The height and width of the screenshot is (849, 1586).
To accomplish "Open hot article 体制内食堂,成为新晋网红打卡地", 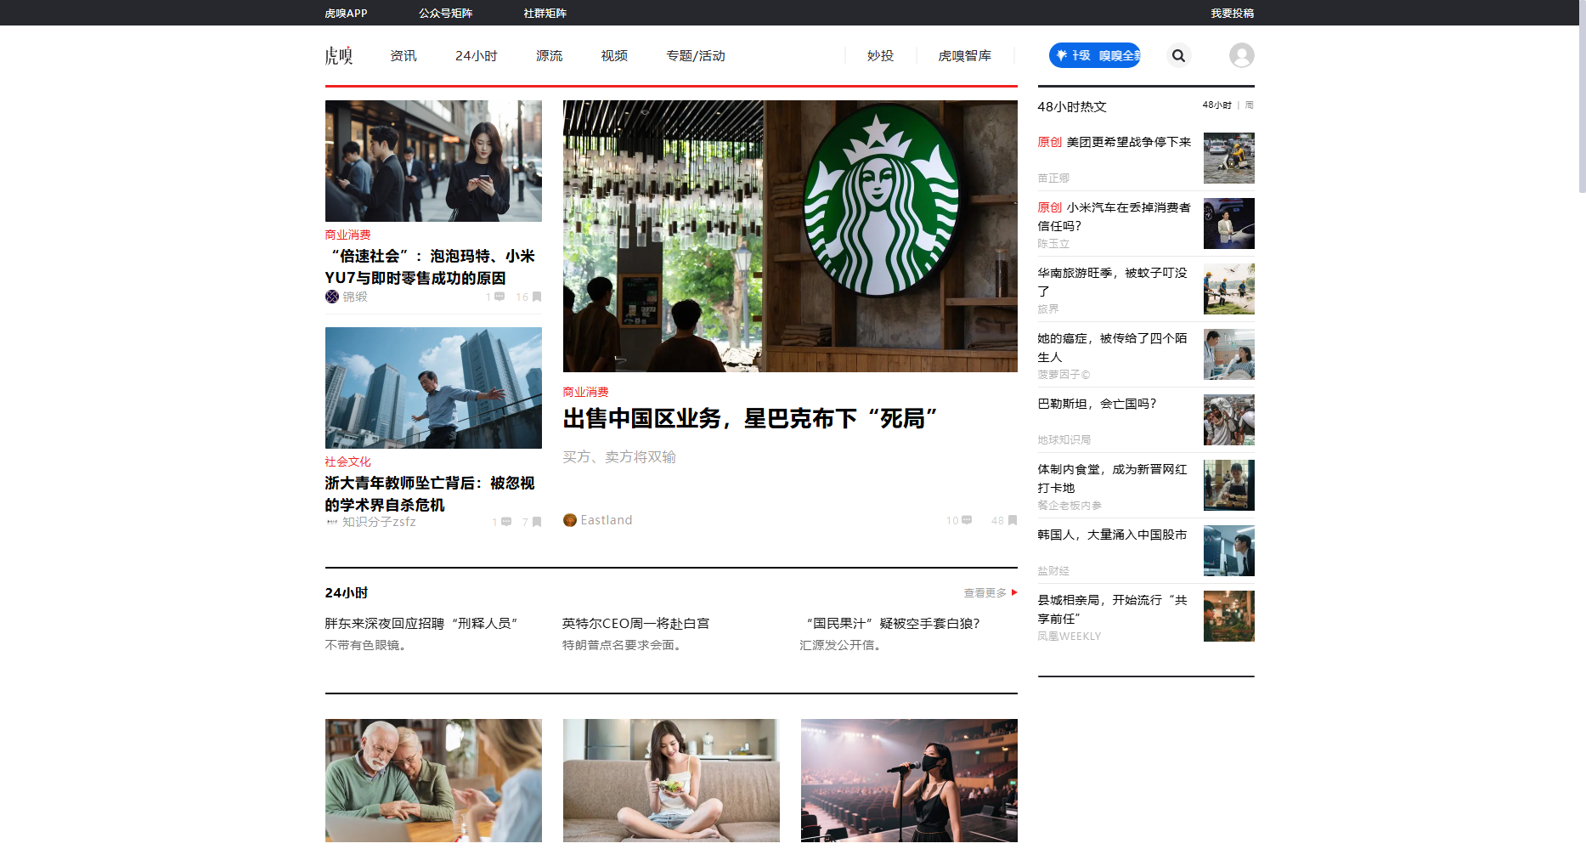I will pyautogui.click(x=1112, y=478).
